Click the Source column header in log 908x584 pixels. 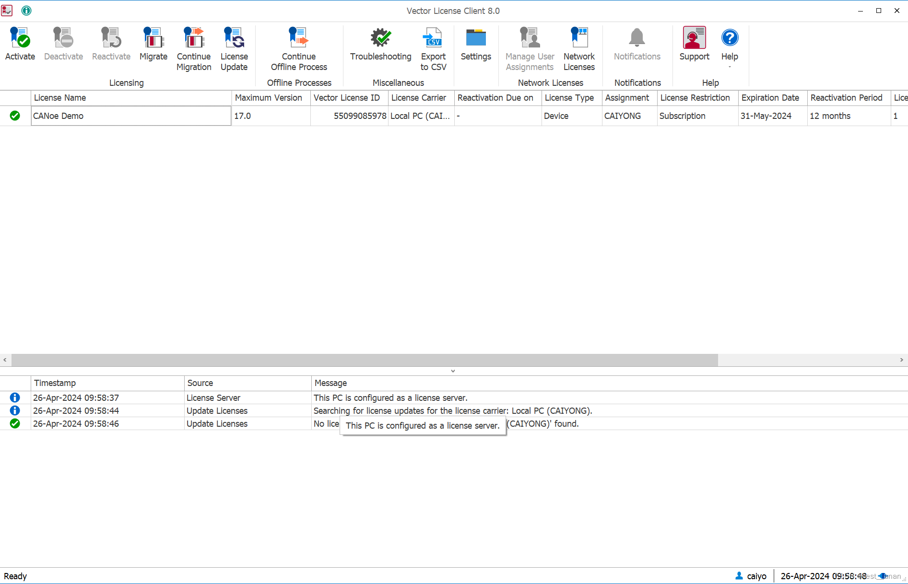point(248,383)
